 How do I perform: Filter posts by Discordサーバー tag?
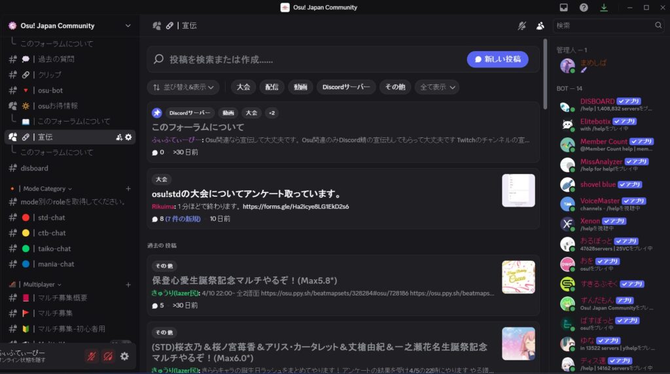click(x=346, y=87)
